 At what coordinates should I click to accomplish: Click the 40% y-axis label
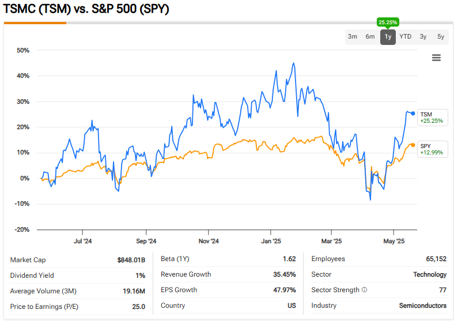pos(23,76)
